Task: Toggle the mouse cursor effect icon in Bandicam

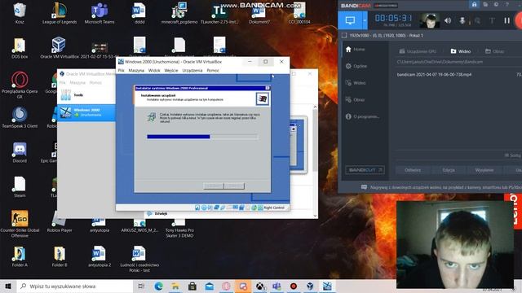Action: click(x=477, y=20)
